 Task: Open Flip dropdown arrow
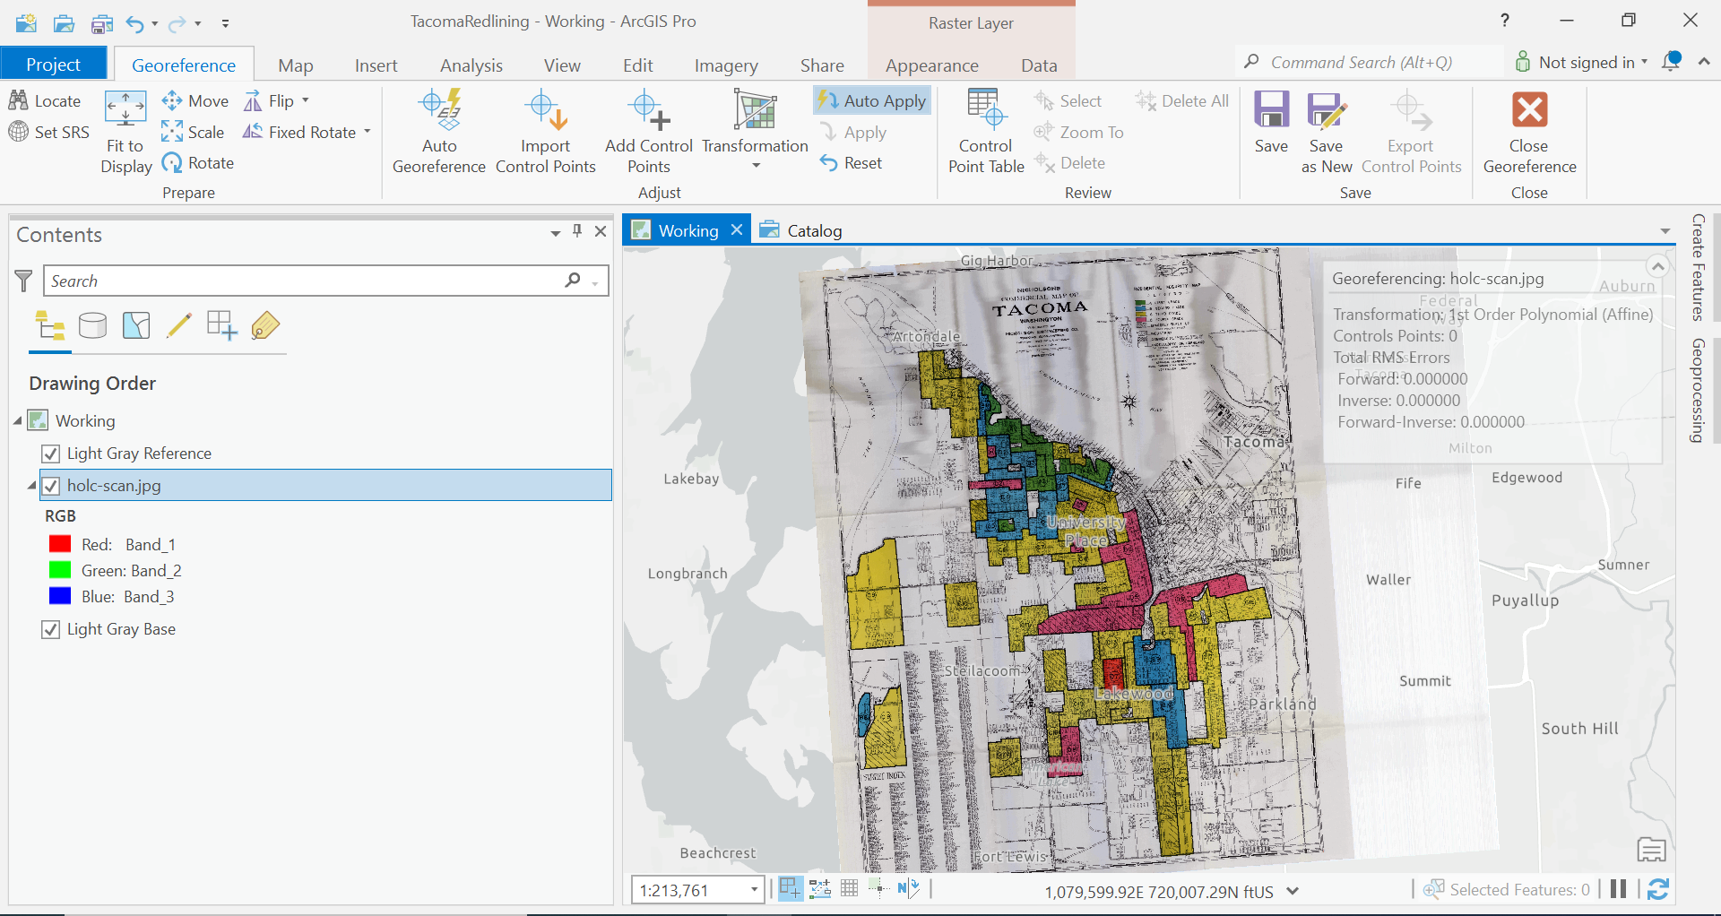(306, 100)
